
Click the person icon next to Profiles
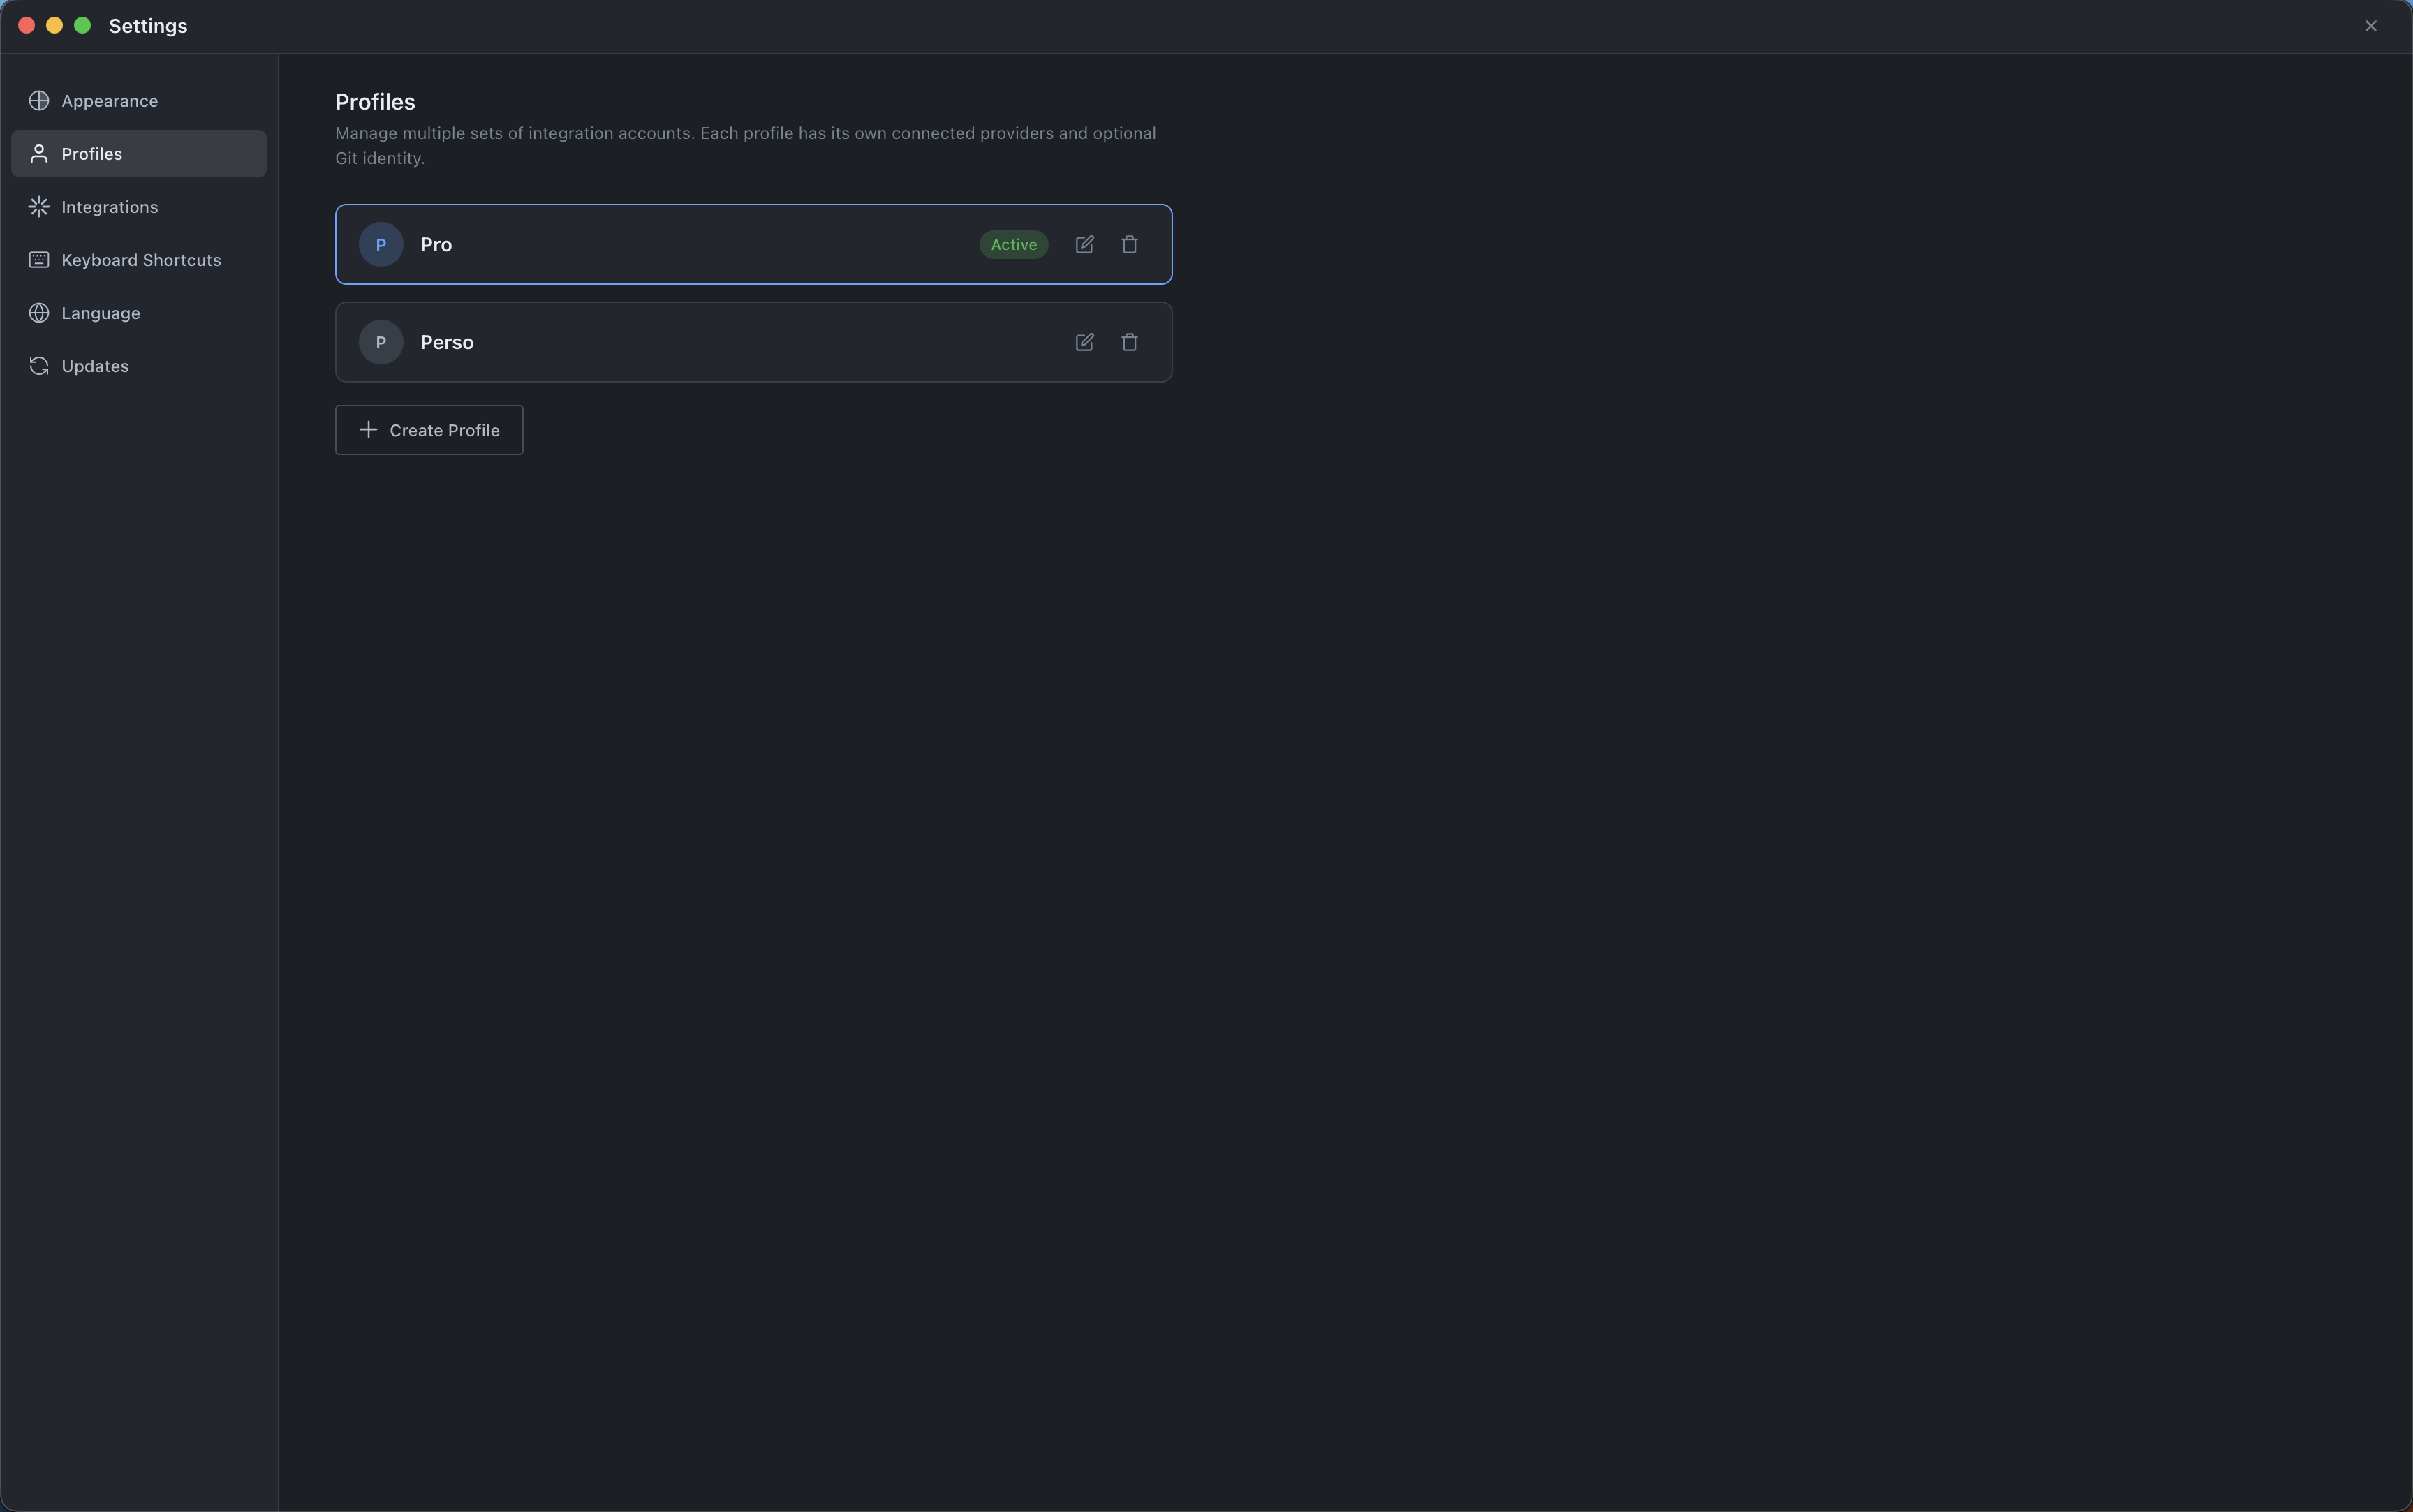(38, 153)
